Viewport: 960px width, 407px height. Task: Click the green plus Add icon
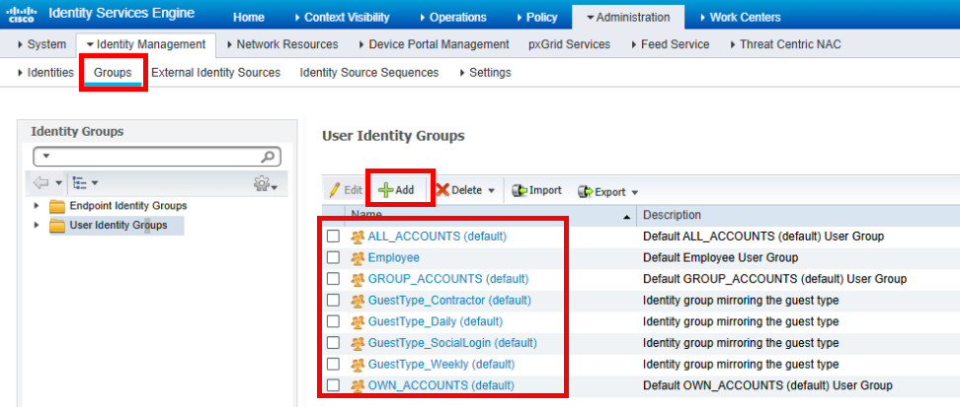tap(385, 190)
